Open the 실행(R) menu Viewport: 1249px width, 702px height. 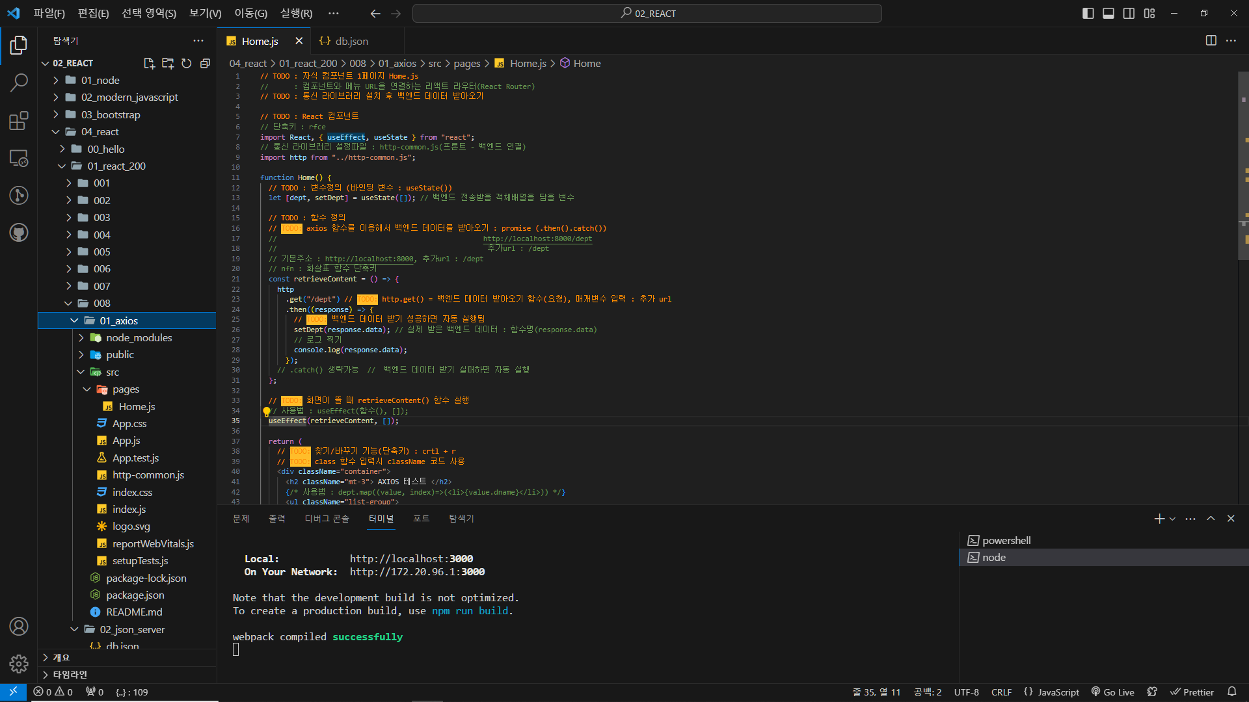pos(296,13)
